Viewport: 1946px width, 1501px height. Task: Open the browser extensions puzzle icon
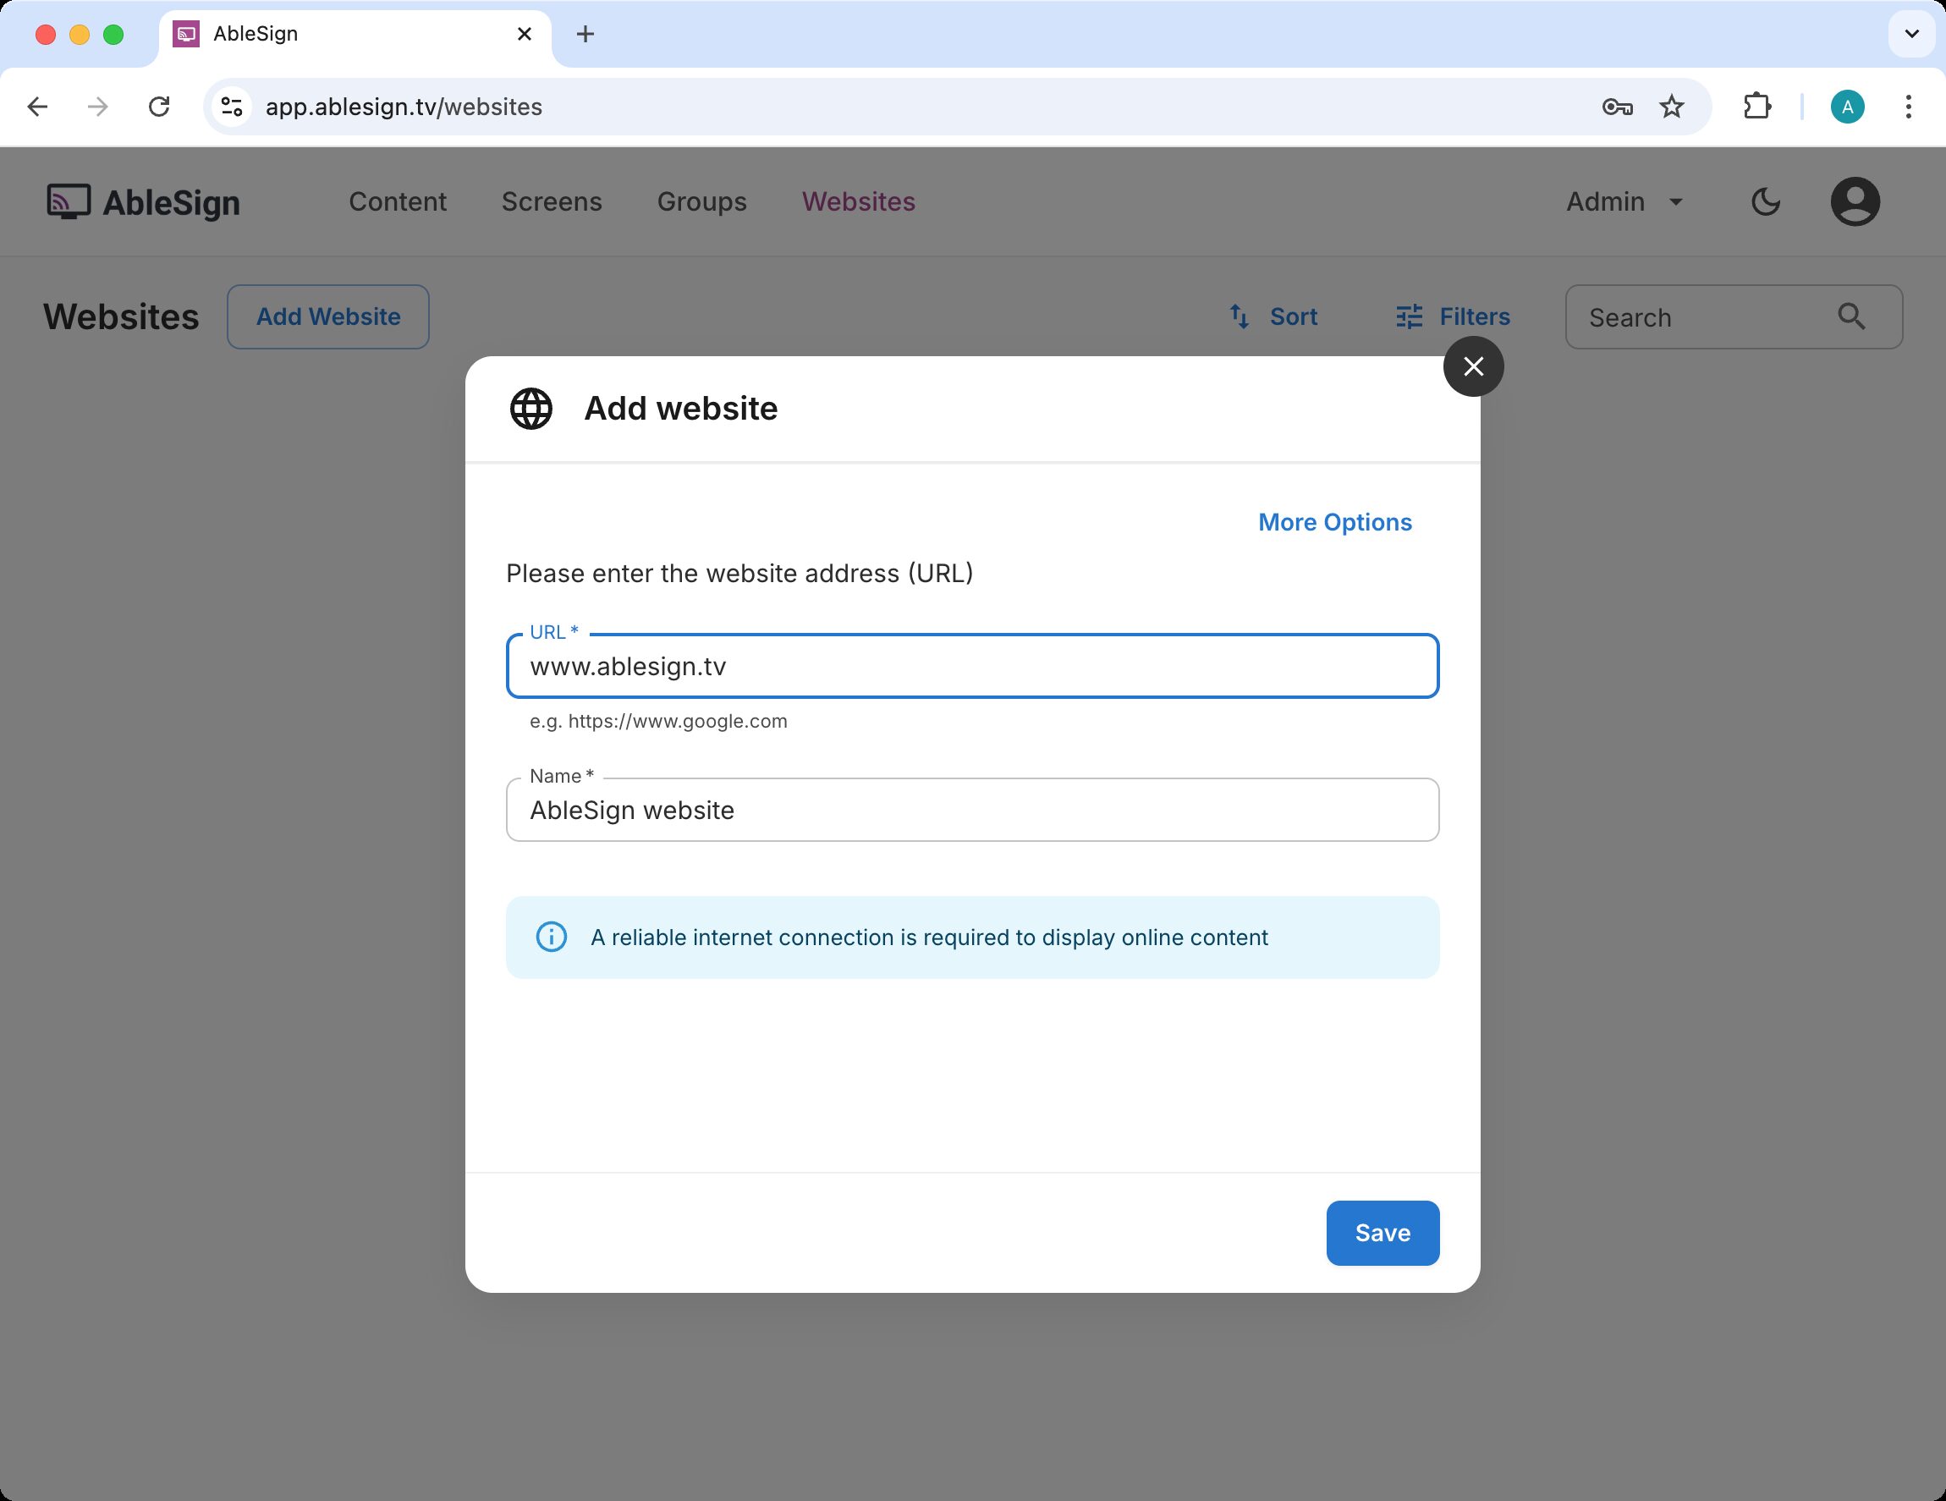point(1757,106)
